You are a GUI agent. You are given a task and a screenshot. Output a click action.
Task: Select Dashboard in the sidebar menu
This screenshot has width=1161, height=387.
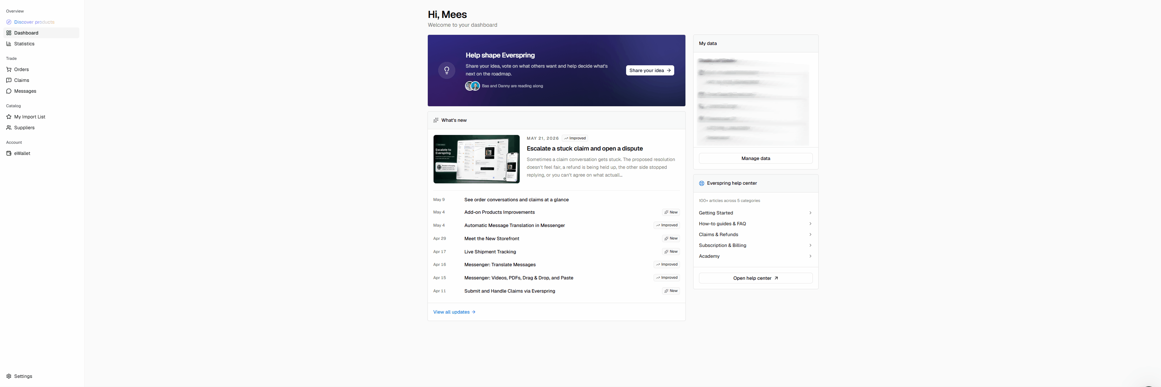coord(41,33)
